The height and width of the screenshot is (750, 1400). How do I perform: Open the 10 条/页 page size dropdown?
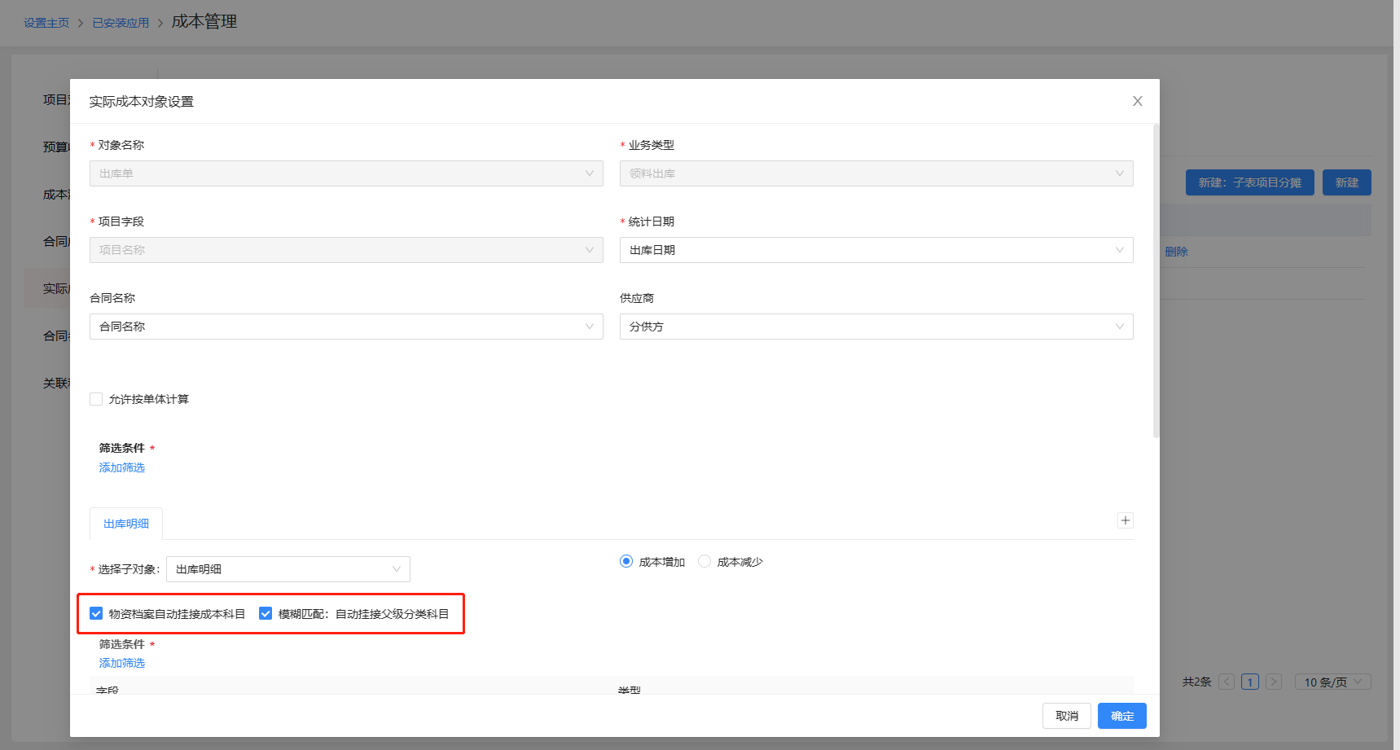pos(1333,682)
